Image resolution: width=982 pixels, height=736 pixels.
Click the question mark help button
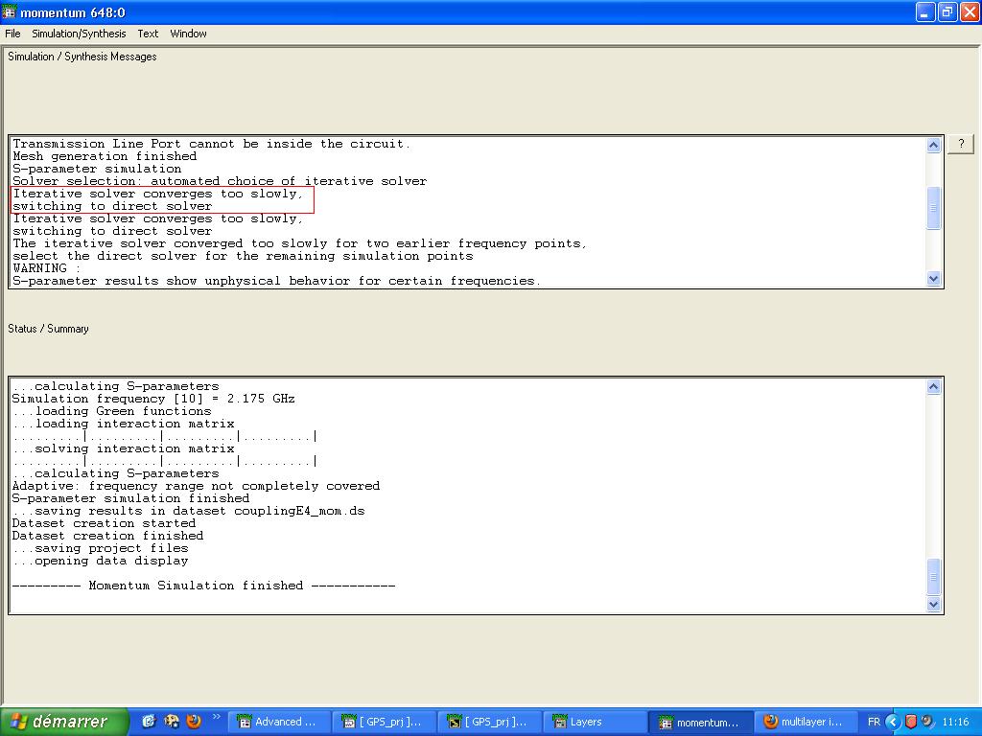pos(961,144)
